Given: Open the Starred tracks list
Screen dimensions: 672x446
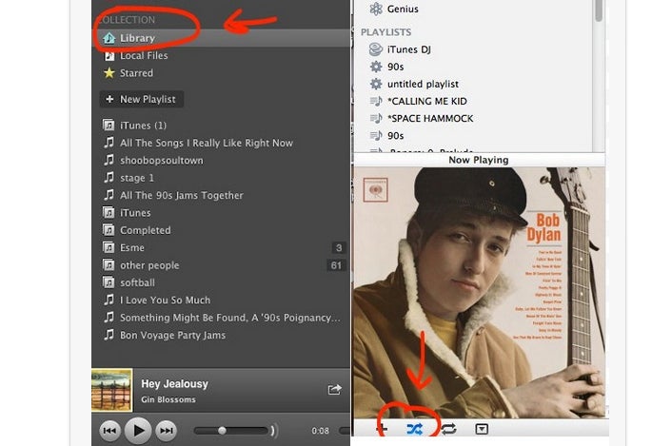Looking at the screenshot, I should (x=136, y=73).
